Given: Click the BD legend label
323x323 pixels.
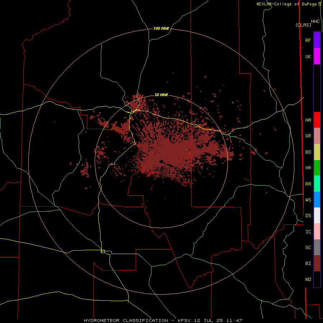Looking at the screenshot, I should pos(308,152).
